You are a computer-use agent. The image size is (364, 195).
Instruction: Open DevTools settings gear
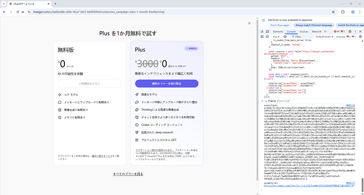coord(350,32)
